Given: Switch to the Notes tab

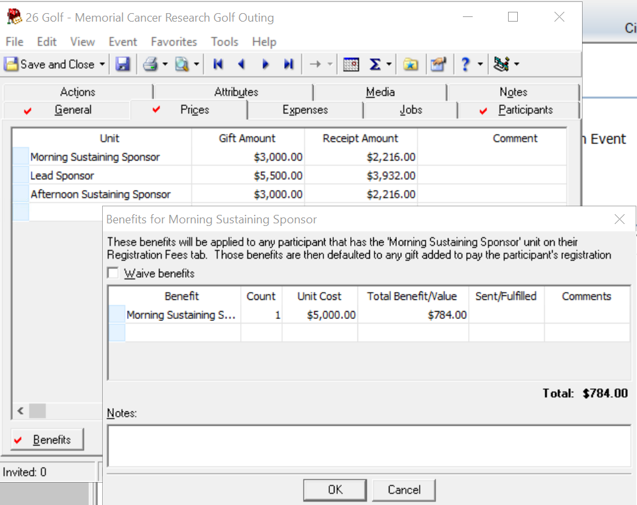Looking at the screenshot, I should [513, 92].
